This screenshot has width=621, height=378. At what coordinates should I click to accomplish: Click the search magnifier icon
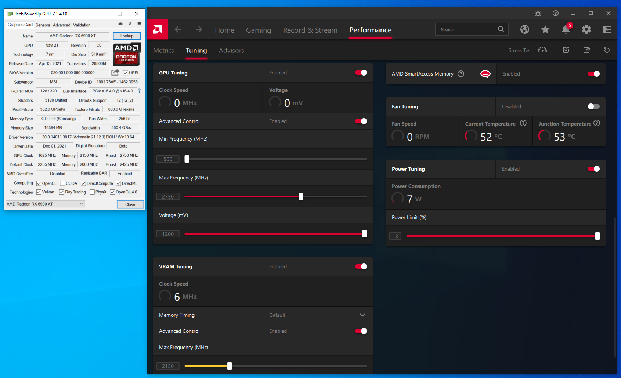(501, 29)
